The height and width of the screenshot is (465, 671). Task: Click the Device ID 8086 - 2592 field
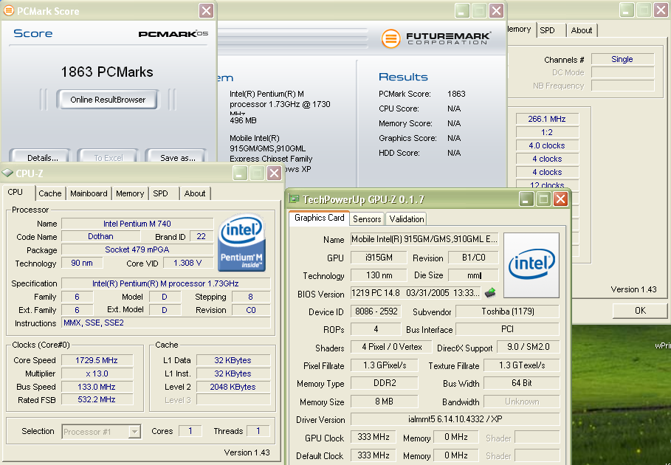(376, 311)
